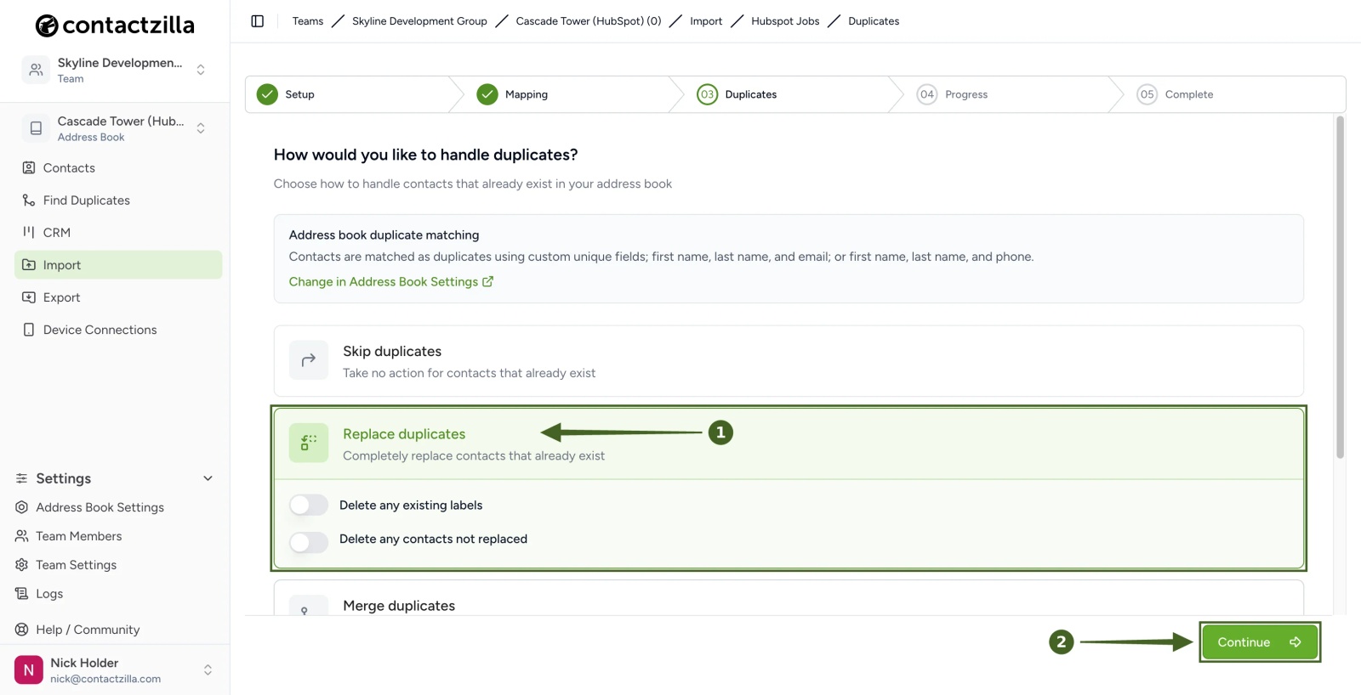This screenshot has height=695, width=1361.
Task: Click the vertical scrollbar thumb
Action: (1341, 287)
